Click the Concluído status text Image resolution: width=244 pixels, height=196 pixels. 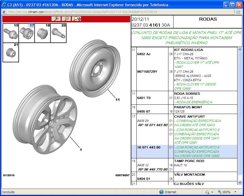[8, 192]
